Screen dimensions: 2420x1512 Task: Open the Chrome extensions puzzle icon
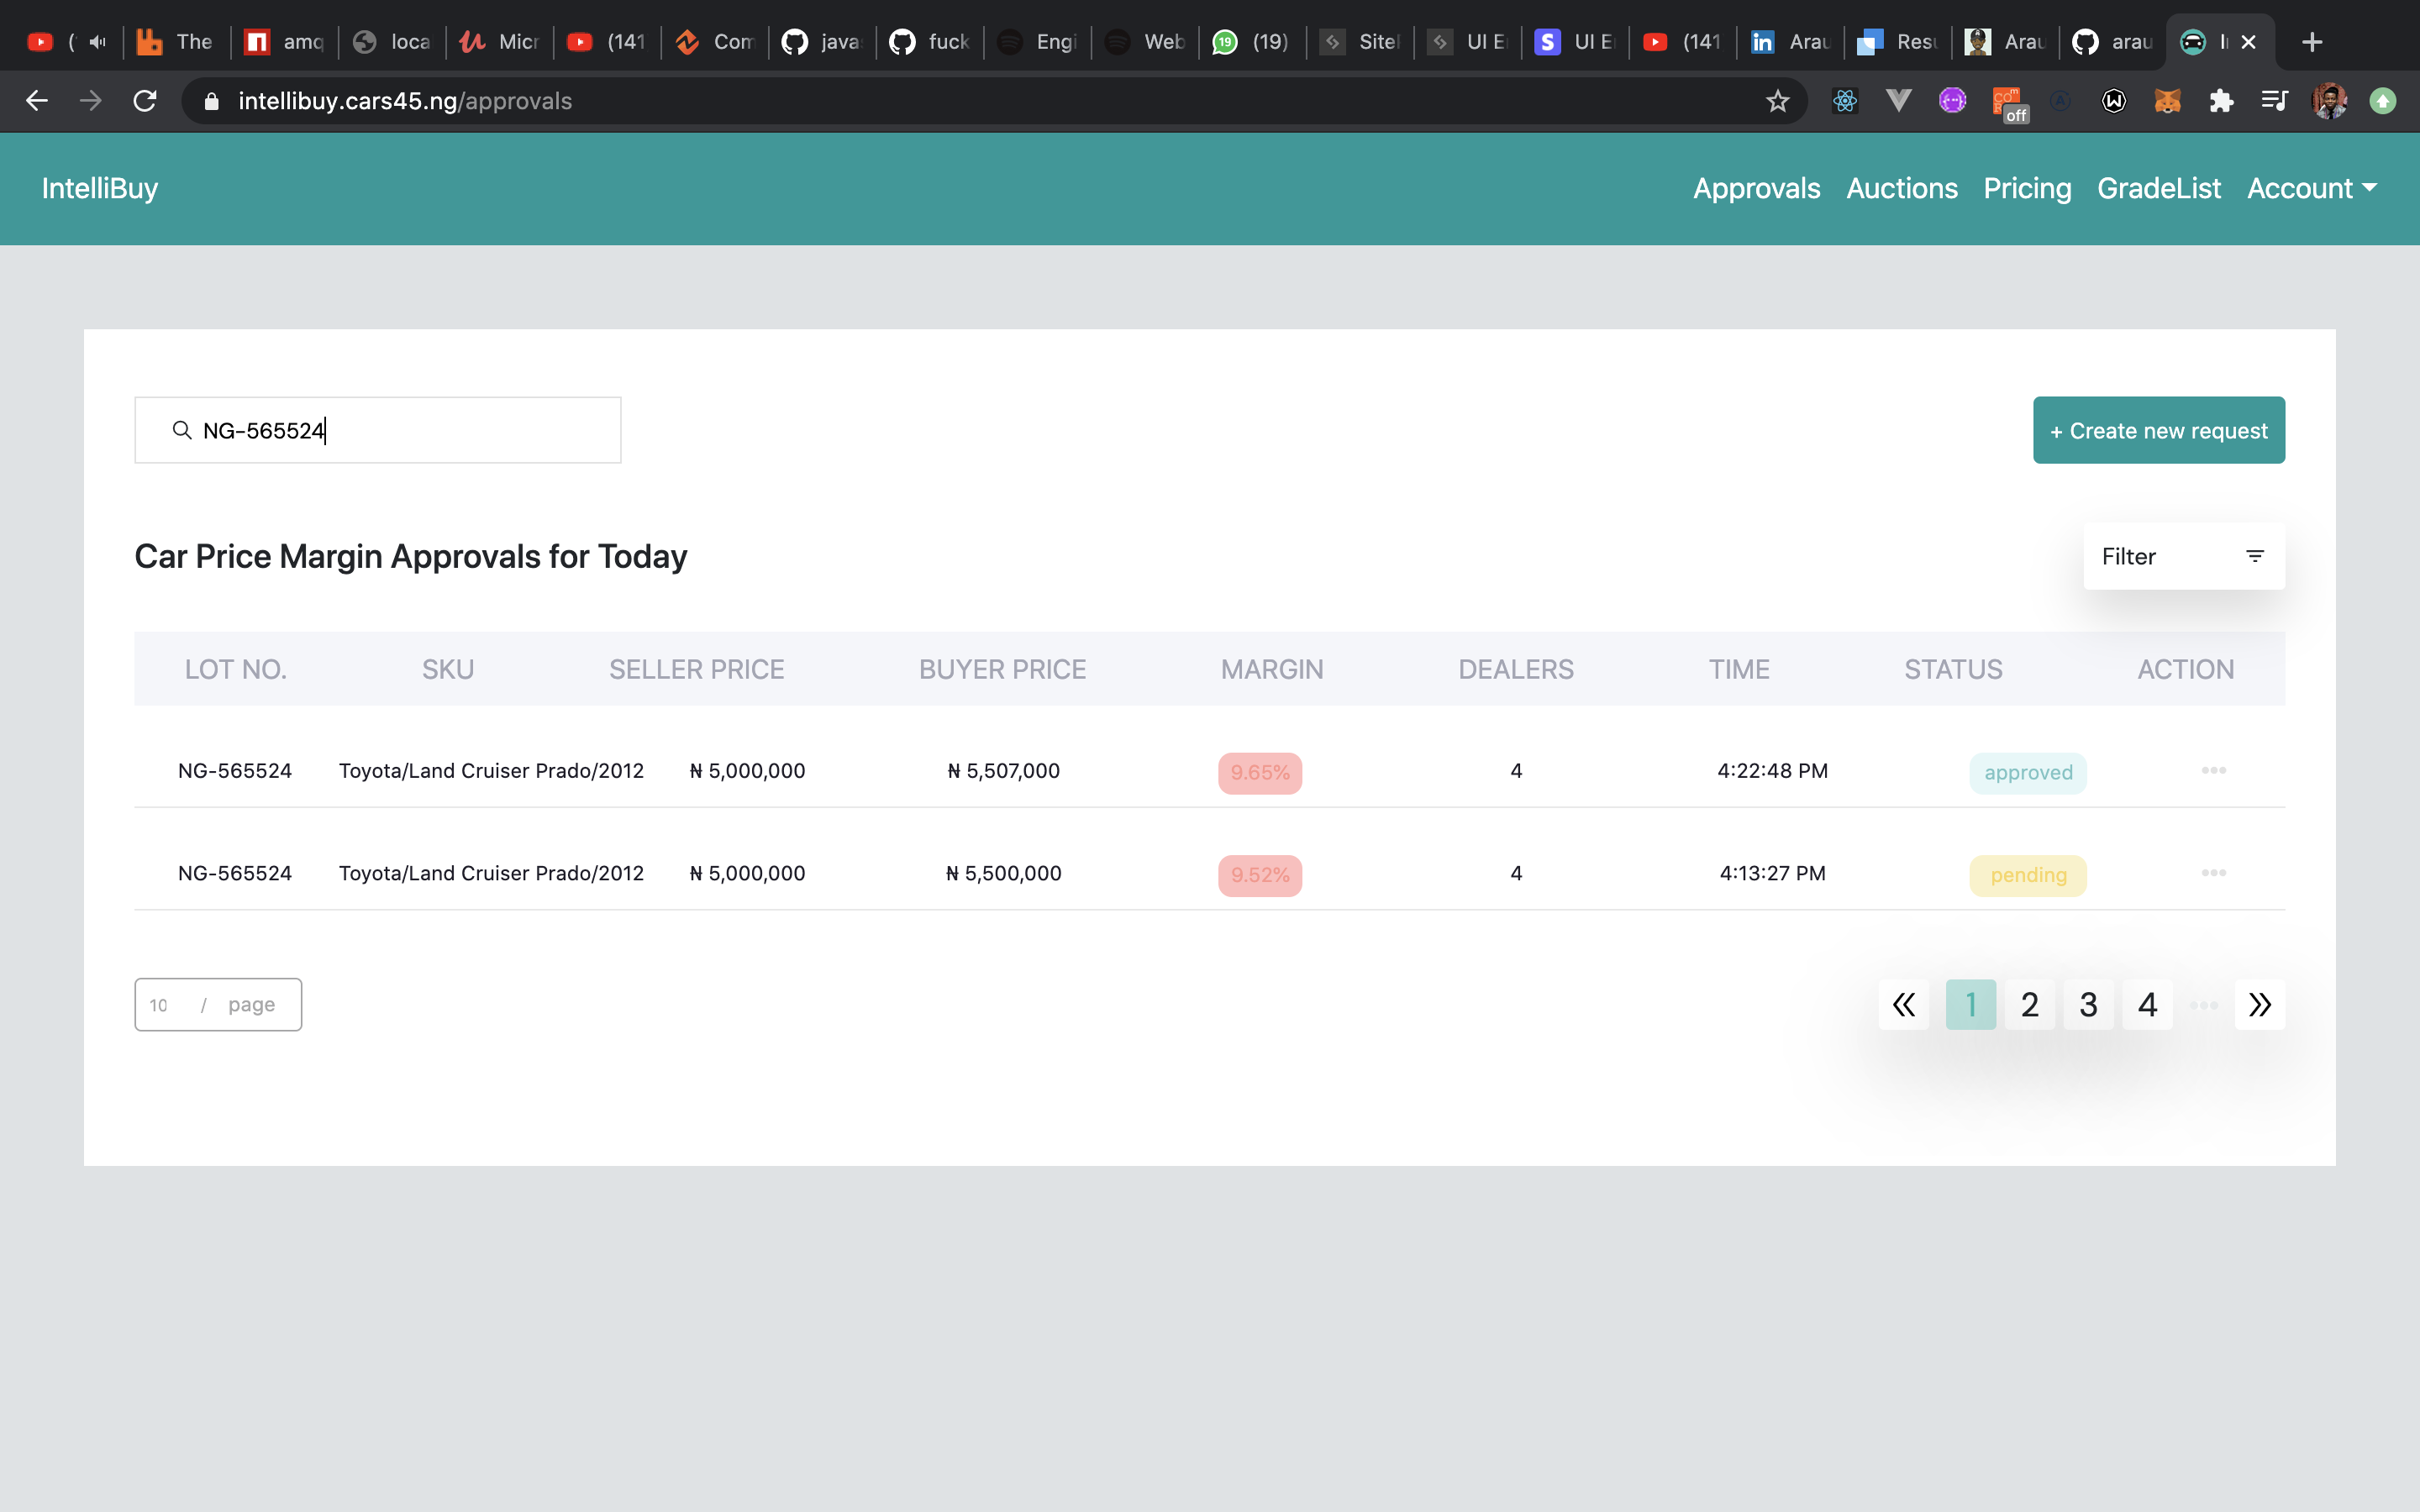pyautogui.click(x=2221, y=101)
